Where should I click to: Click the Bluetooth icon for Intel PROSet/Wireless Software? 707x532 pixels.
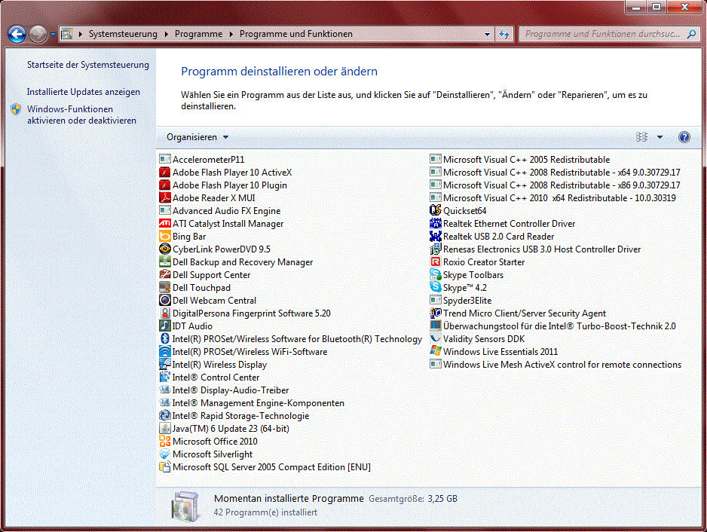pyautogui.click(x=165, y=338)
